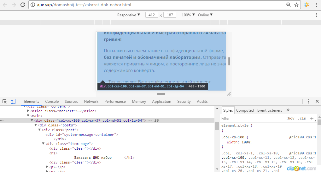Go forward with the browser forward arrow

14,5
